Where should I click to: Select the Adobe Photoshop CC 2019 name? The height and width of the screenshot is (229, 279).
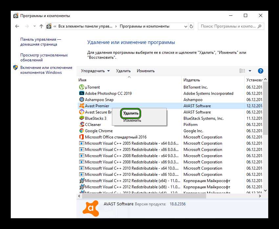108,94
